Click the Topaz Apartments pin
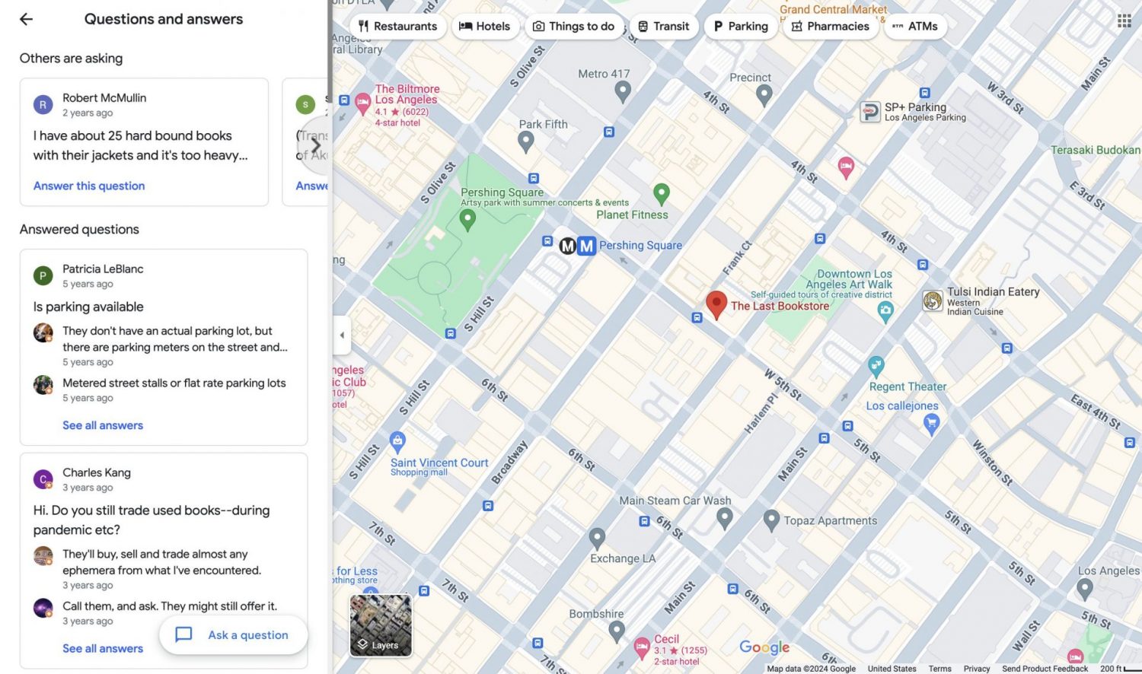Image resolution: width=1142 pixels, height=674 pixels. (771, 520)
